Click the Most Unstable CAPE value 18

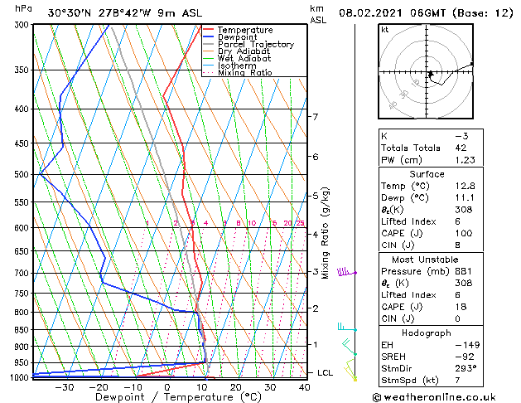(461, 307)
